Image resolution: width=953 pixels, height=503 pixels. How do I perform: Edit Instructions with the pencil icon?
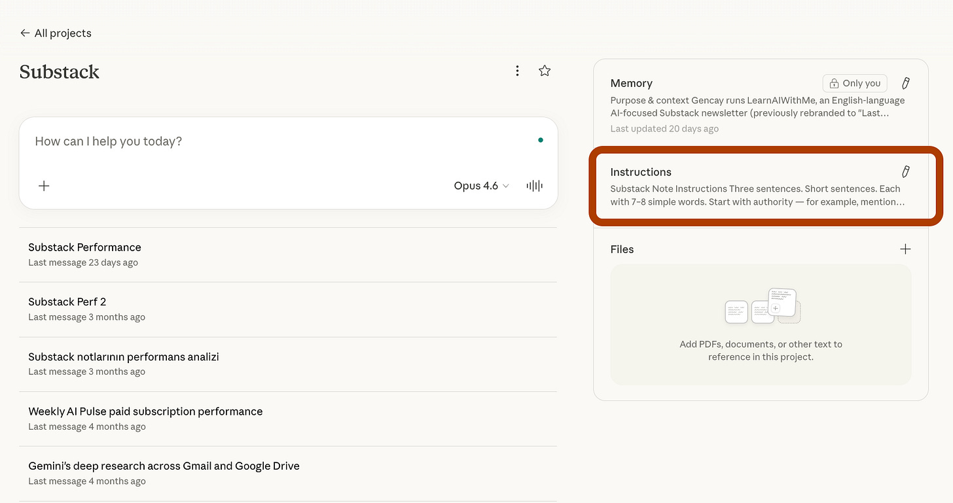pos(906,172)
